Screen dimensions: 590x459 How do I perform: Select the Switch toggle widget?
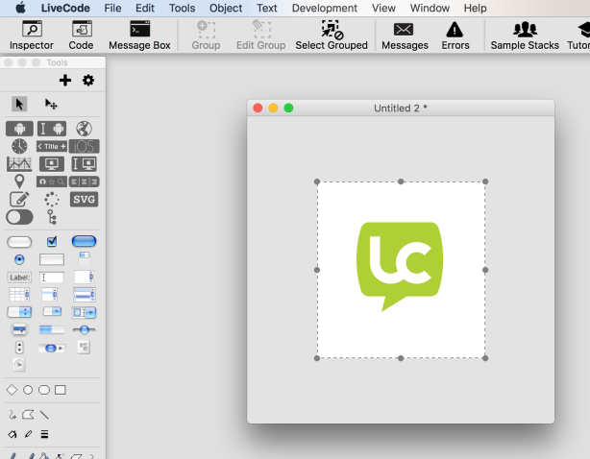pos(19,217)
